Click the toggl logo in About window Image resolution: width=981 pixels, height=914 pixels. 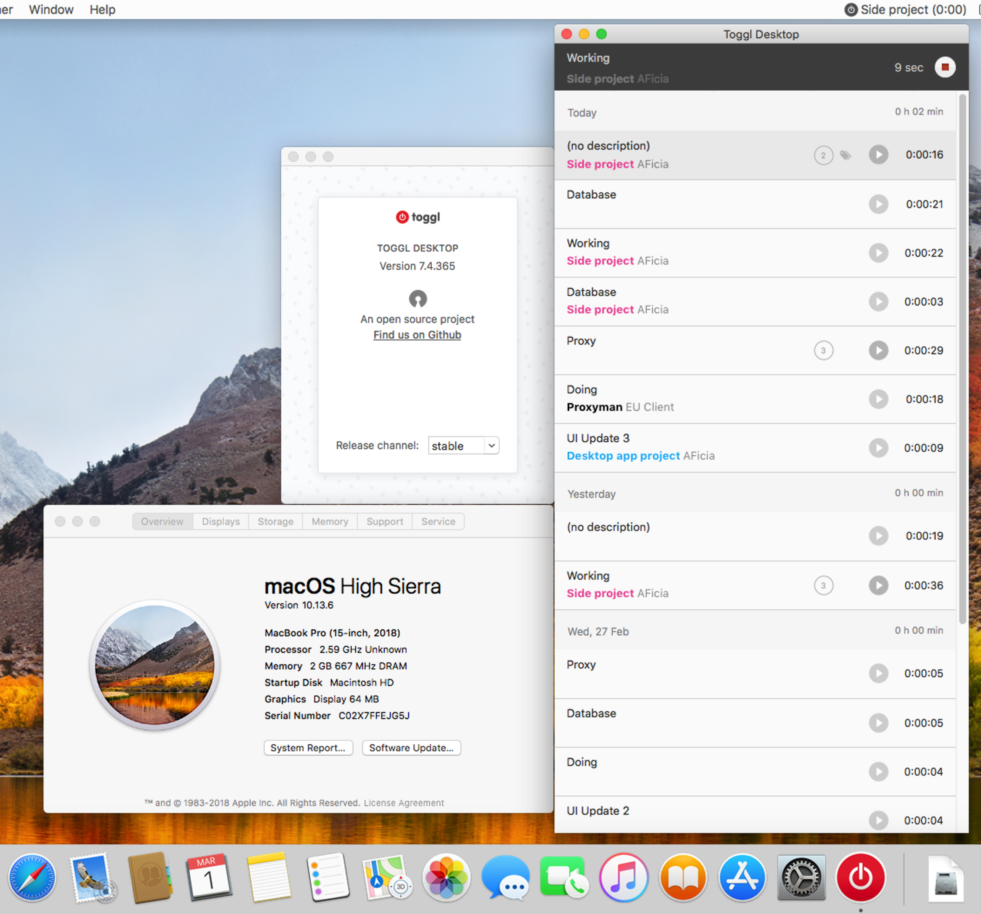tap(417, 217)
